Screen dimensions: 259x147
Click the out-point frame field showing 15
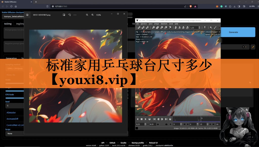click(x=204, y=124)
